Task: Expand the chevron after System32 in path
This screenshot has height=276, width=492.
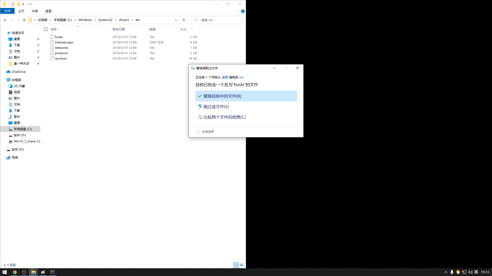Action: tap(116, 20)
